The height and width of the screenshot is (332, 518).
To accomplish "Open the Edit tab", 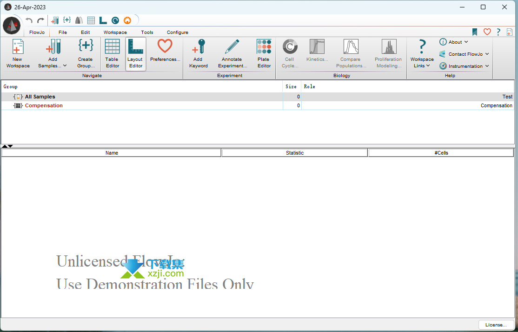I will pyautogui.click(x=85, y=33).
